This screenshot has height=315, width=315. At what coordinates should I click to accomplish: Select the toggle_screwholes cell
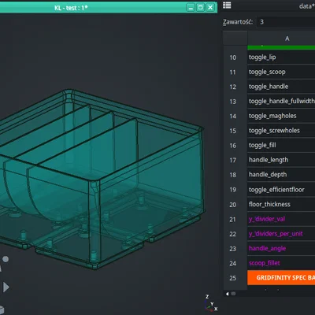(281, 131)
